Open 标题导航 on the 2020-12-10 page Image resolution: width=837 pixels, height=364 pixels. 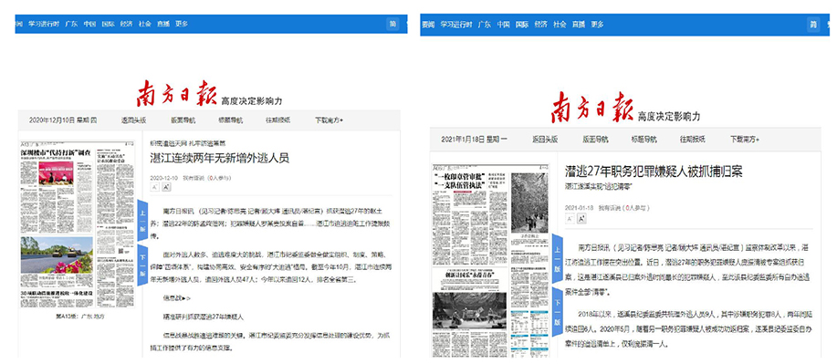tap(231, 120)
